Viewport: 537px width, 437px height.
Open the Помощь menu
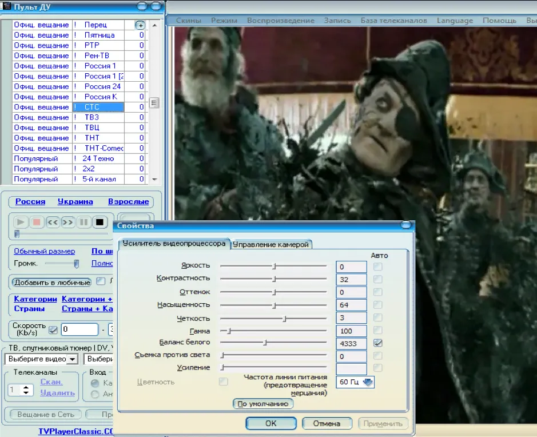pos(499,21)
